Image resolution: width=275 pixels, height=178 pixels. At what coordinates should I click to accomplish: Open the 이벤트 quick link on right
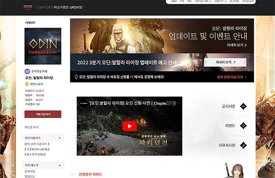[230, 125]
